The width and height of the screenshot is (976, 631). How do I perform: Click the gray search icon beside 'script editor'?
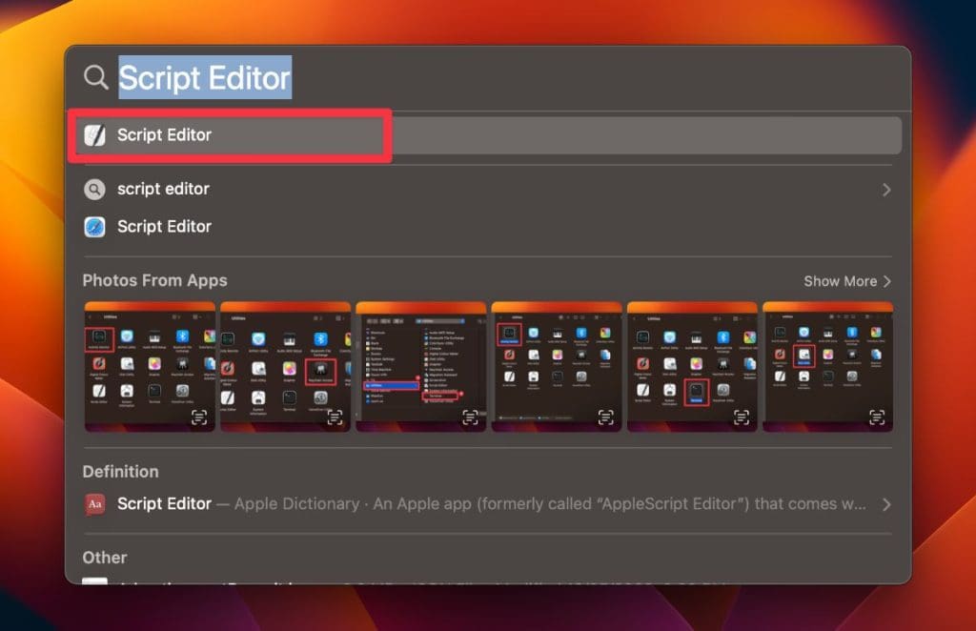click(94, 189)
